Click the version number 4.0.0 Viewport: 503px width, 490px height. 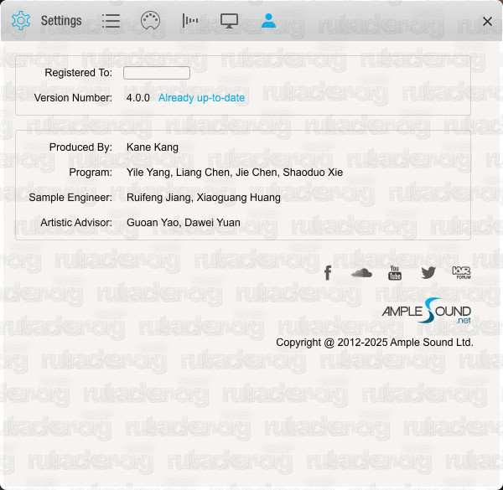138,98
